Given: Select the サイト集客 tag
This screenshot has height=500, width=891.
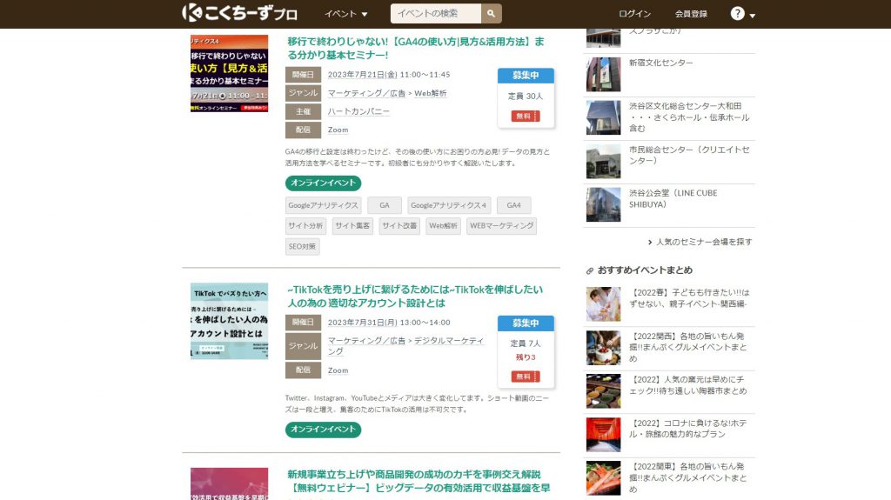Looking at the screenshot, I should (352, 225).
